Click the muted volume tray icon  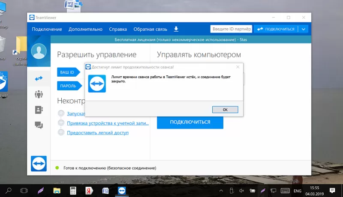(241, 191)
